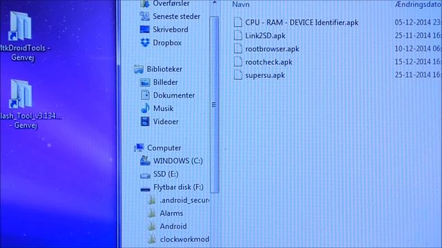Screen dimensions: 442x248
Task: Select the Overførsler folder icon in sidebar
Action: coord(144,3)
